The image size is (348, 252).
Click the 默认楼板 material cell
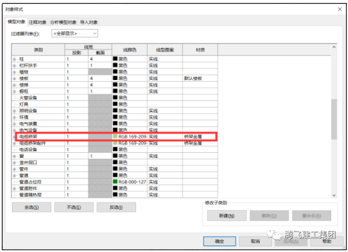pyautogui.click(x=200, y=78)
